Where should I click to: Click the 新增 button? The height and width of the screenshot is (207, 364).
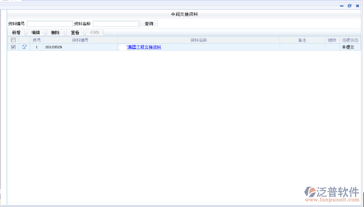point(16,33)
